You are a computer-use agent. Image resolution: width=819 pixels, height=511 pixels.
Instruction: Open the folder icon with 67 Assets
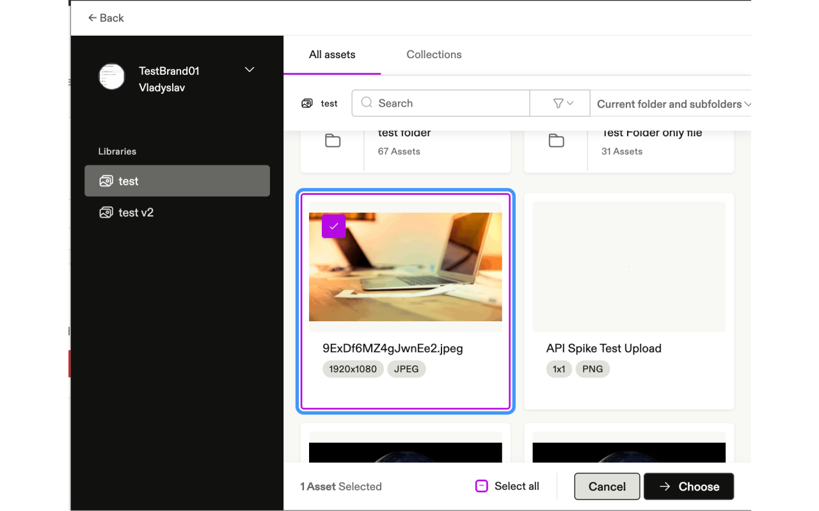[333, 141]
